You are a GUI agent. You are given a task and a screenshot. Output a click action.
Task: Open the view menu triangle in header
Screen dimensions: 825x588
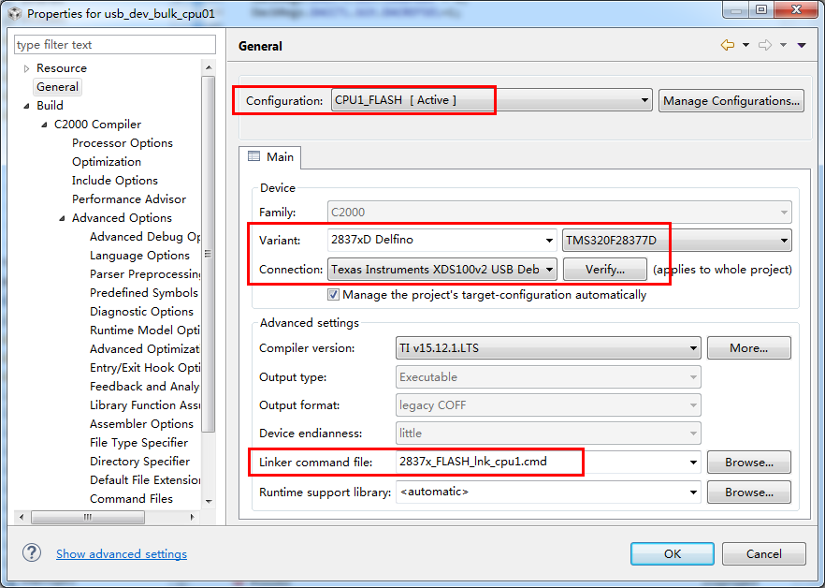[802, 45]
